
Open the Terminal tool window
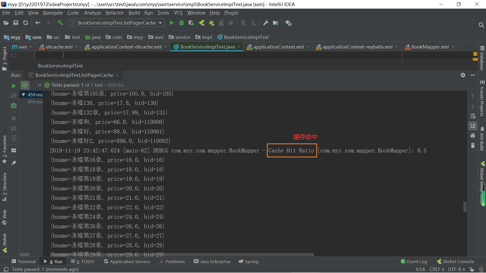point(24,262)
